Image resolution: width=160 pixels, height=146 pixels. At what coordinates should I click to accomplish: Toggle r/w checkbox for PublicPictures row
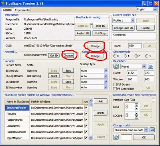86,120
